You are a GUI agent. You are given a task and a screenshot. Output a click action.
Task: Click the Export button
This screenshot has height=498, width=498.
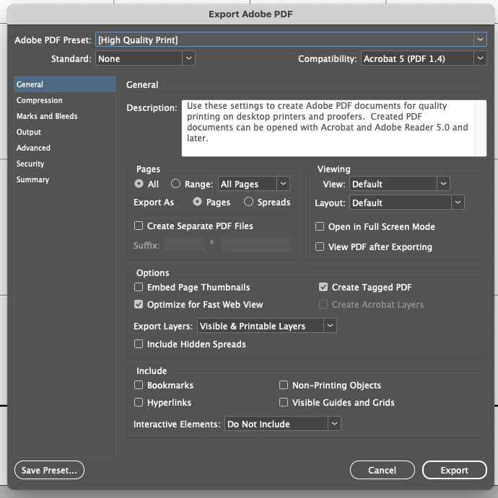455,470
